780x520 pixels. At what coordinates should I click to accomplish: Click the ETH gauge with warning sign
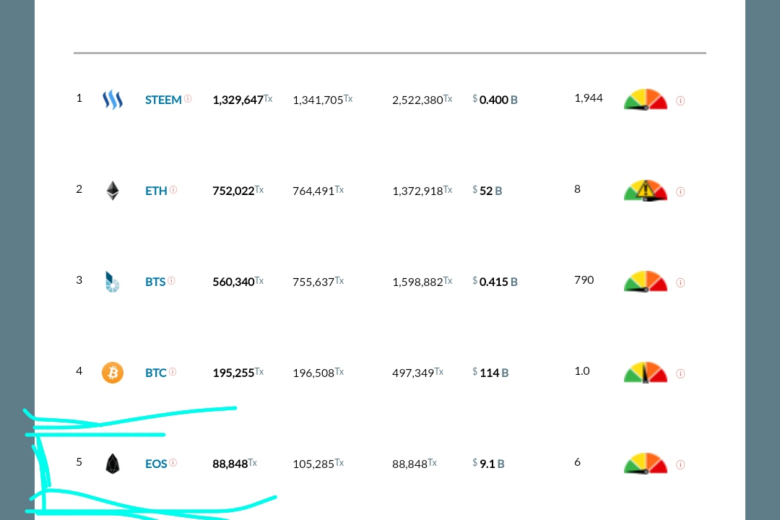coord(645,191)
